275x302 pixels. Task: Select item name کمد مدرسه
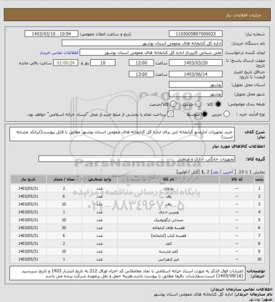(168, 251)
